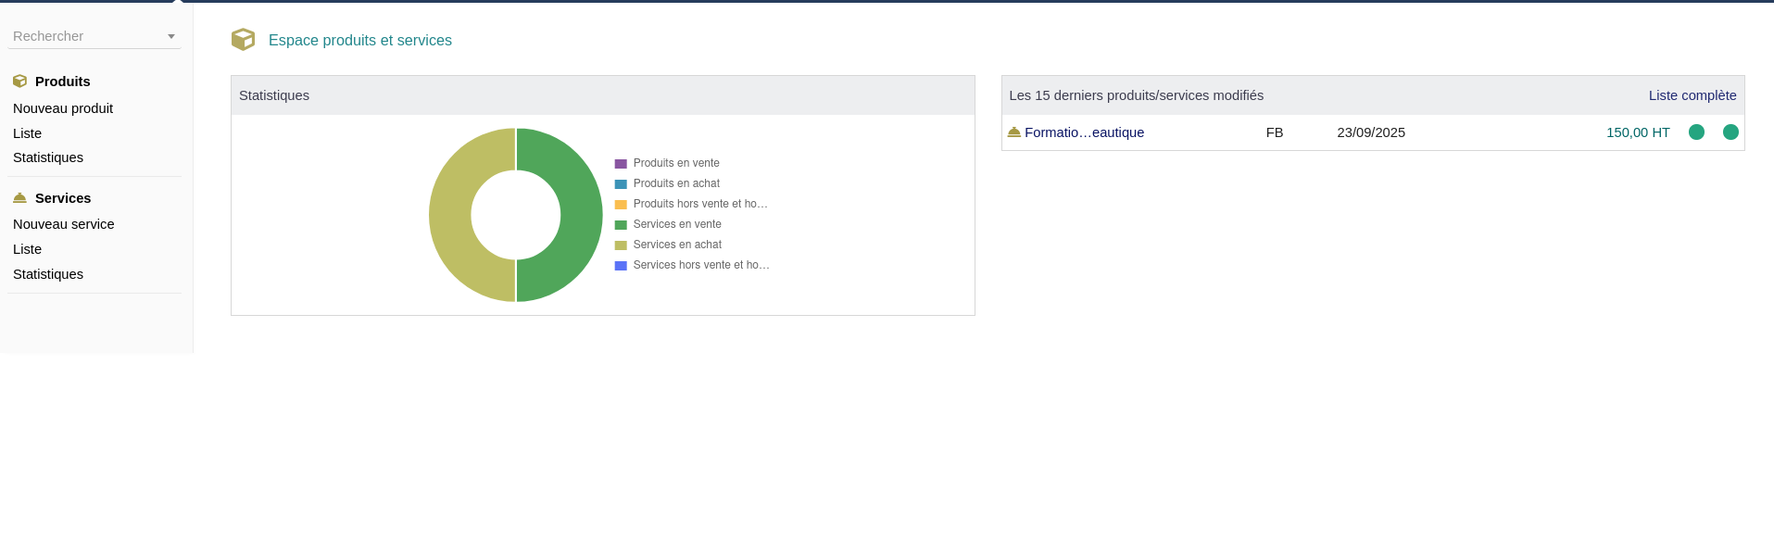Click the Services bell icon in sidebar
Image resolution: width=1774 pixels, height=553 pixels.
tap(19, 198)
